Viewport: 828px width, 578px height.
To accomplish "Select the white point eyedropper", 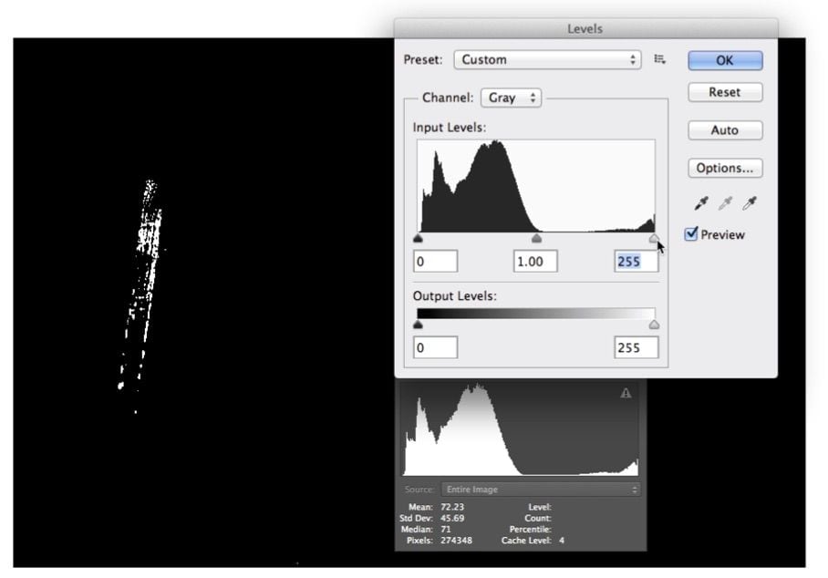I will 750,203.
